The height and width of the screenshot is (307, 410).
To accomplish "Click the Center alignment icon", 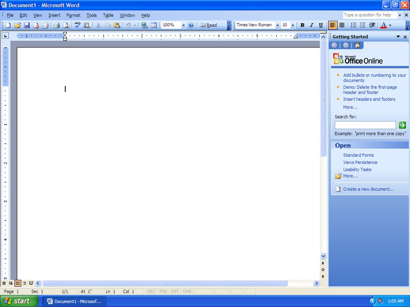I will pos(342,25).
